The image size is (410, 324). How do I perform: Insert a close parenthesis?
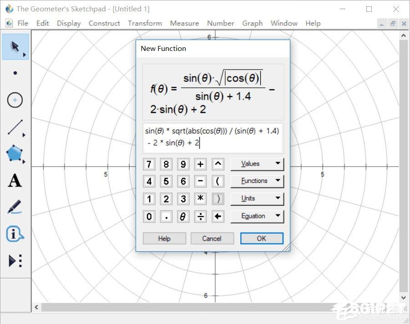click(x=218, y=199)
